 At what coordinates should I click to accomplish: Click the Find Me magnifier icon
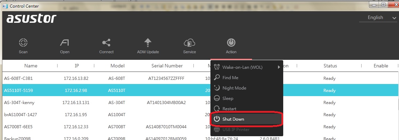coord(217,78)
